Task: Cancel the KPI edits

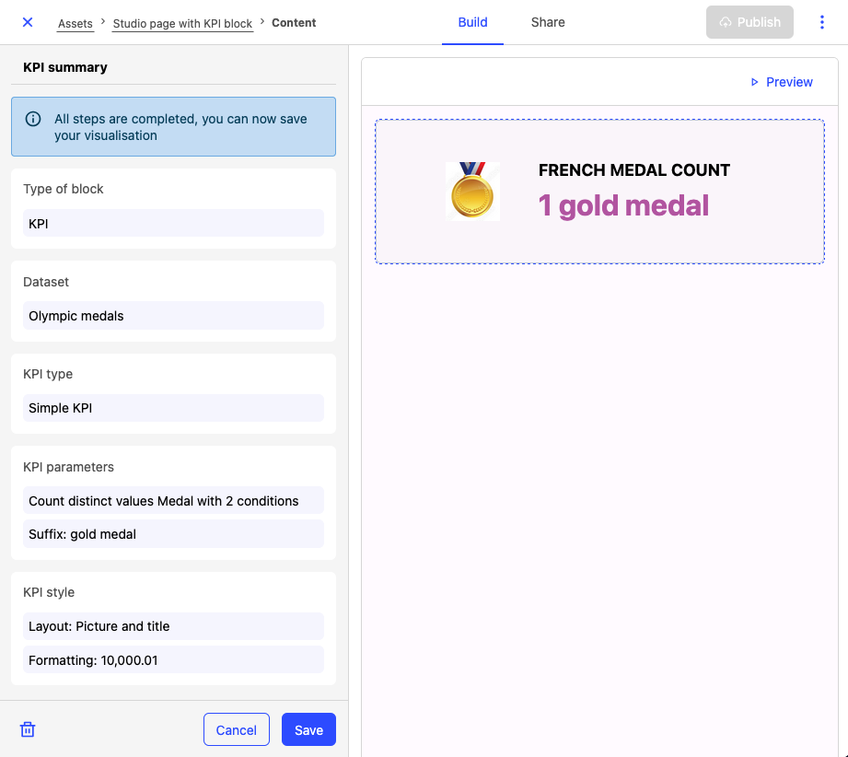Action: (237, 729)
